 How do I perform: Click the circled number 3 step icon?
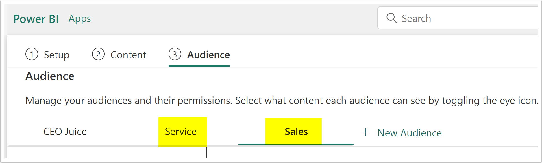[x=175, y=54]
